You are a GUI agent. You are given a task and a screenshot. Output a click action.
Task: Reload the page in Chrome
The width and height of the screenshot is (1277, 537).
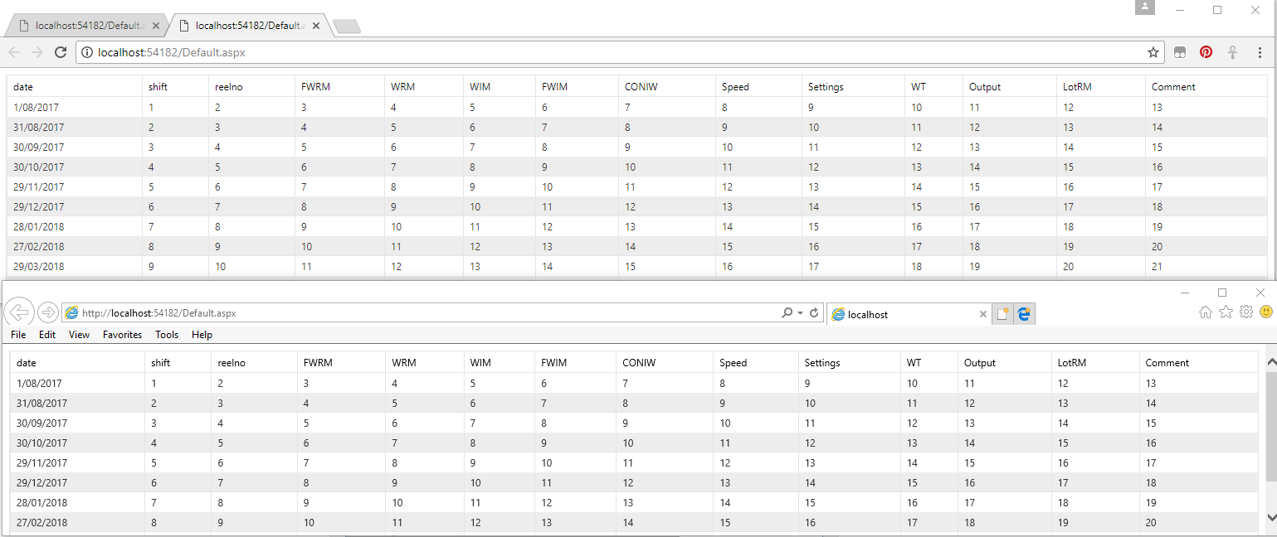pyautogui.click(x=61, y=52)
